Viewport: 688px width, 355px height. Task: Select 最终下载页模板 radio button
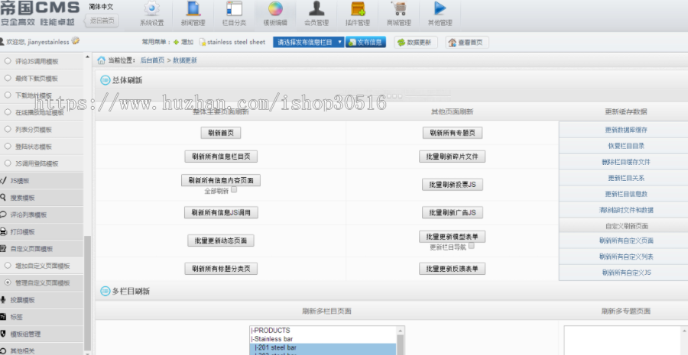click(x=8, y=79)
